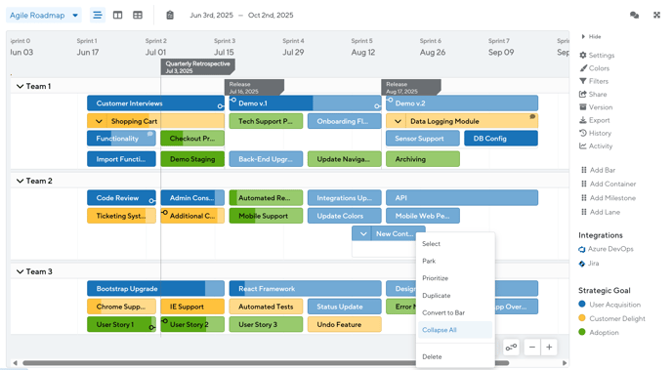Click scrollbar right arrow
672x370 pixels.
(x=565, y=363)
